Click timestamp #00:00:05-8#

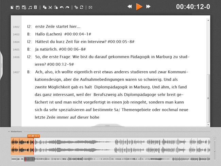(x=121, y=42)
